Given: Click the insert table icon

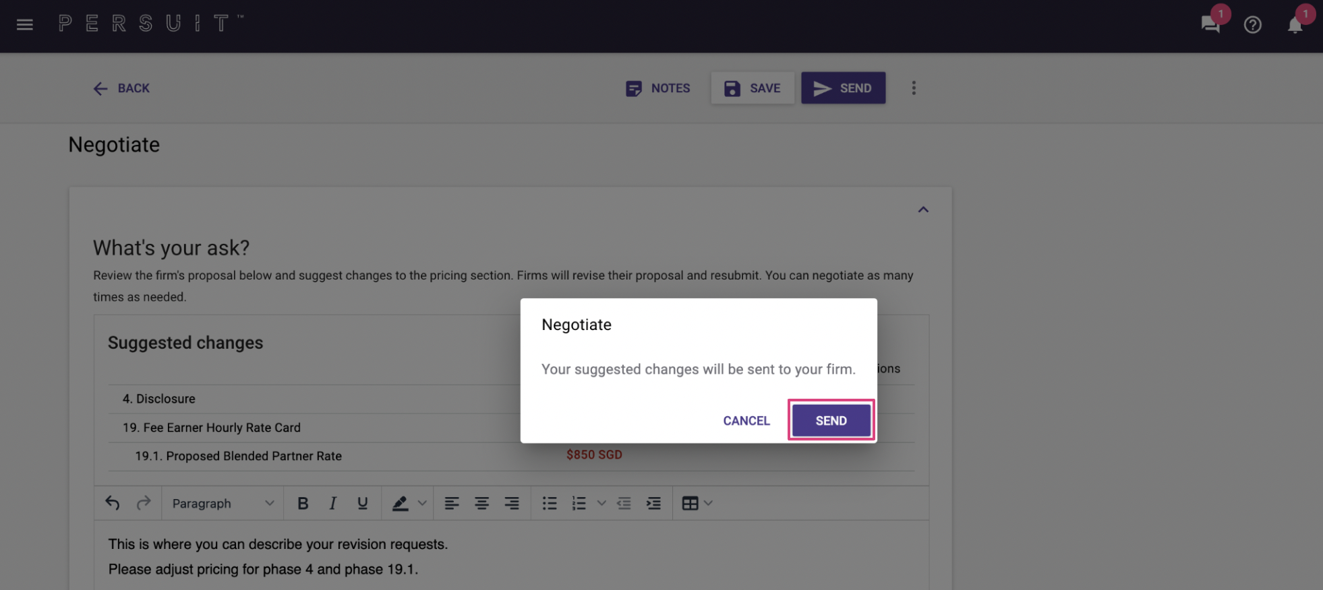Looking at the screenshot, I should (x=690, y=503).
